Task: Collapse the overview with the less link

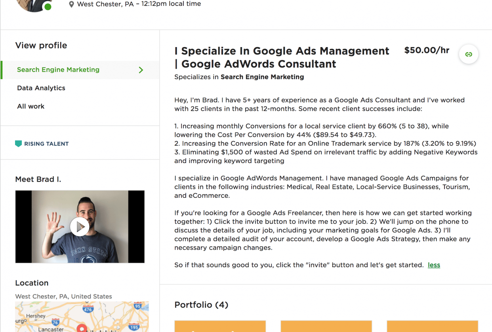Action: tap(434, 265)
